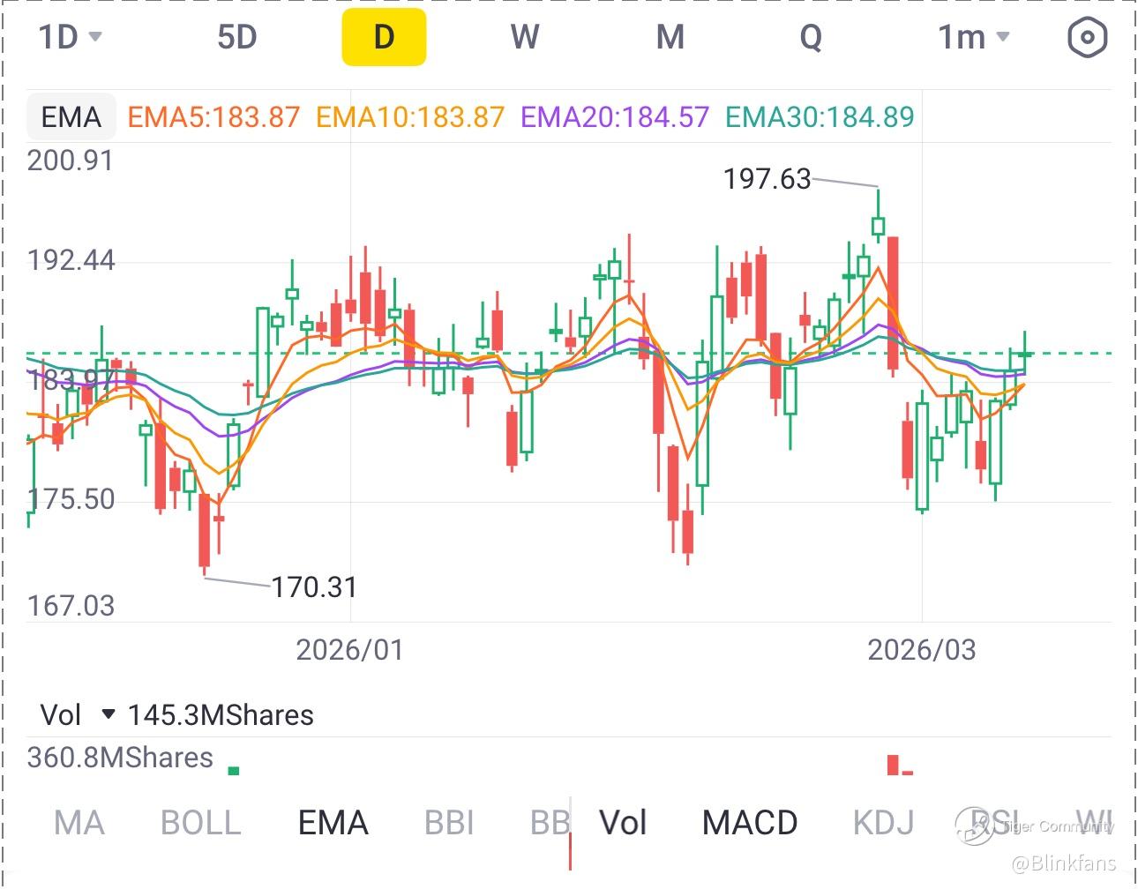This screenshot has width=1138, height=889.
Task: Click the 167.03 price axis label
Action: pyautogui.click(x=71, y=606)
